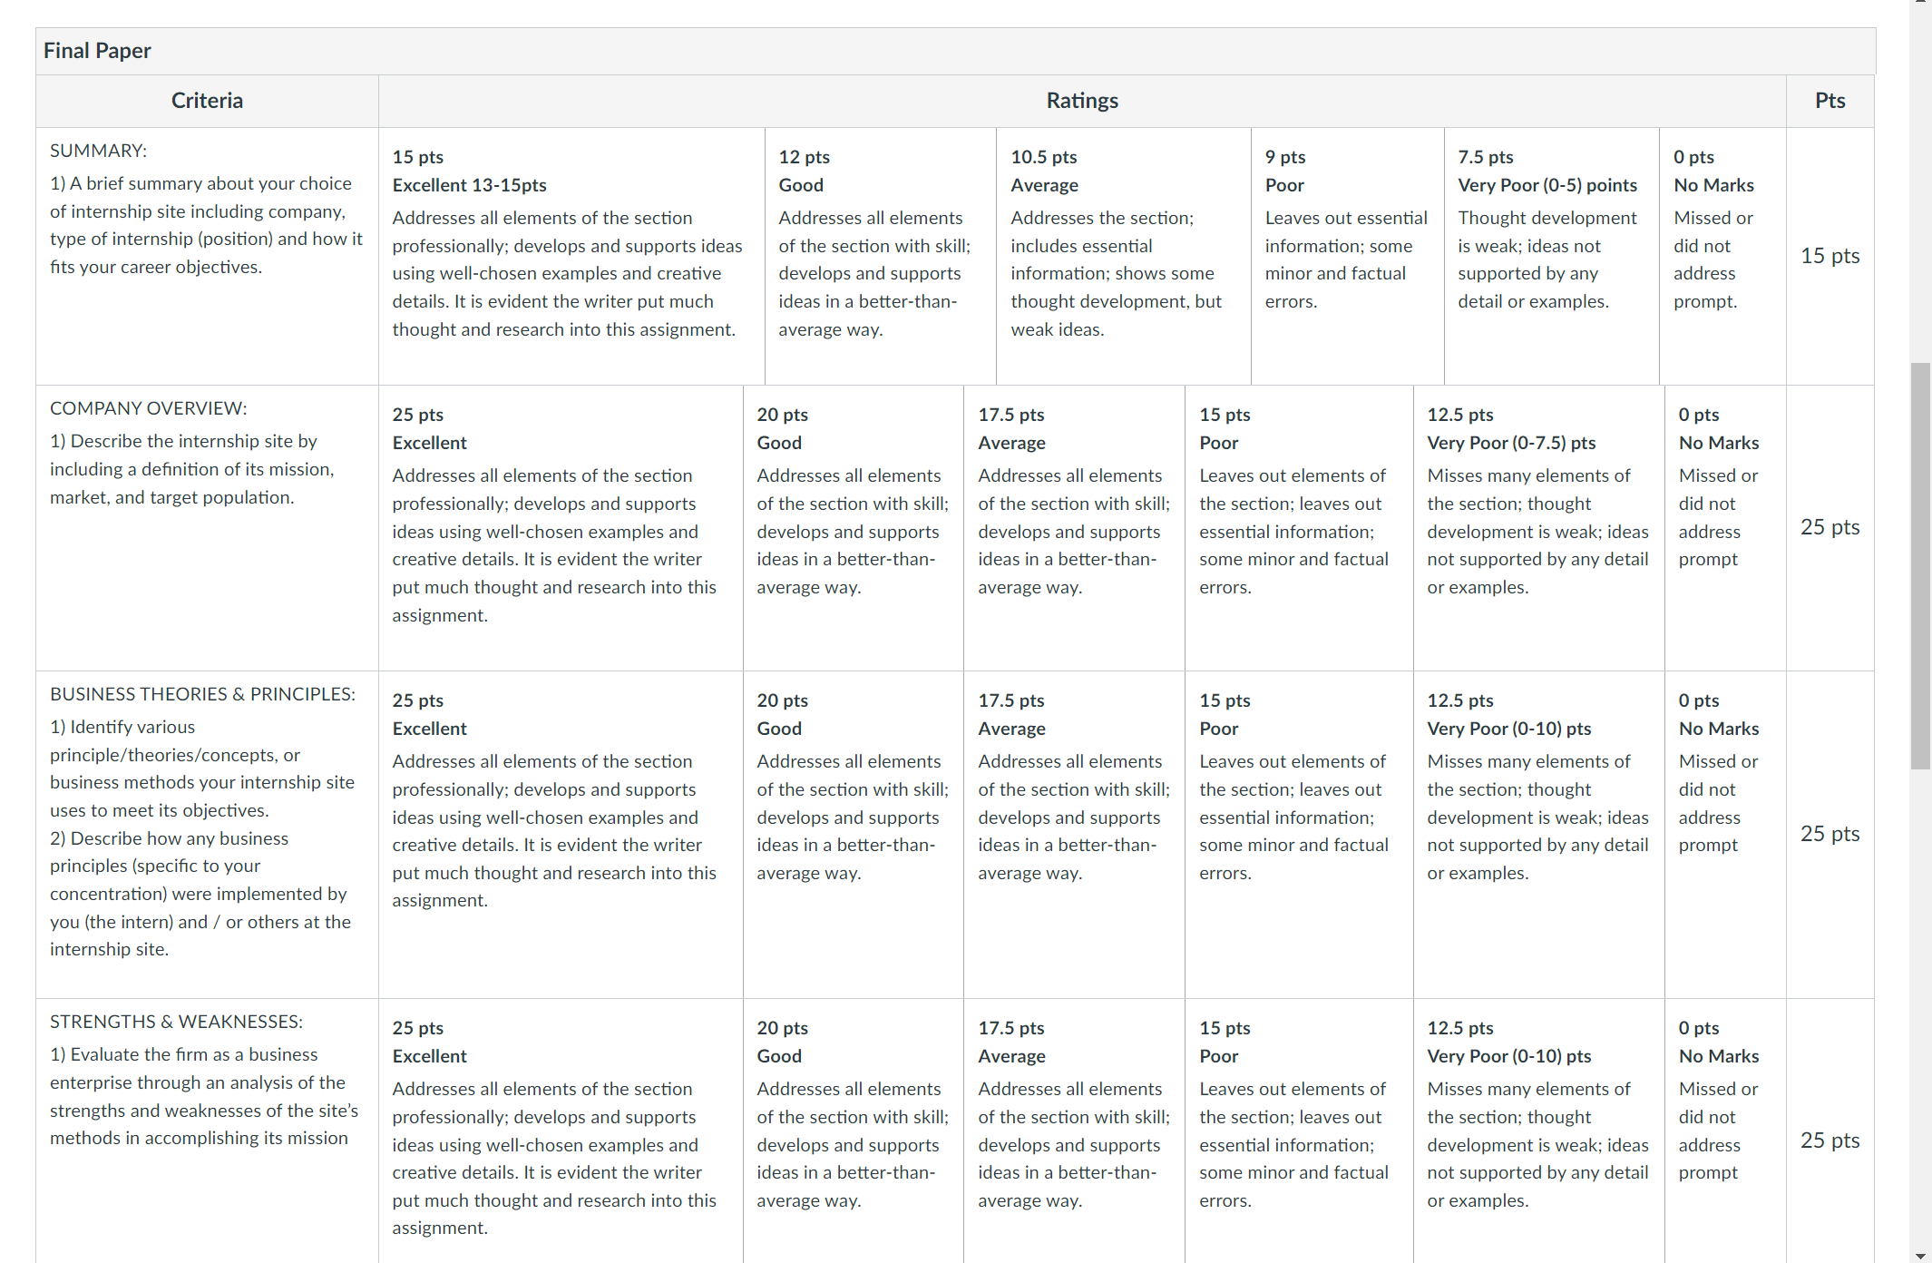Select the Summary '10.5 pts Average' rating
This screenshot has width=1932, height=1263.
pos(1124,256)
